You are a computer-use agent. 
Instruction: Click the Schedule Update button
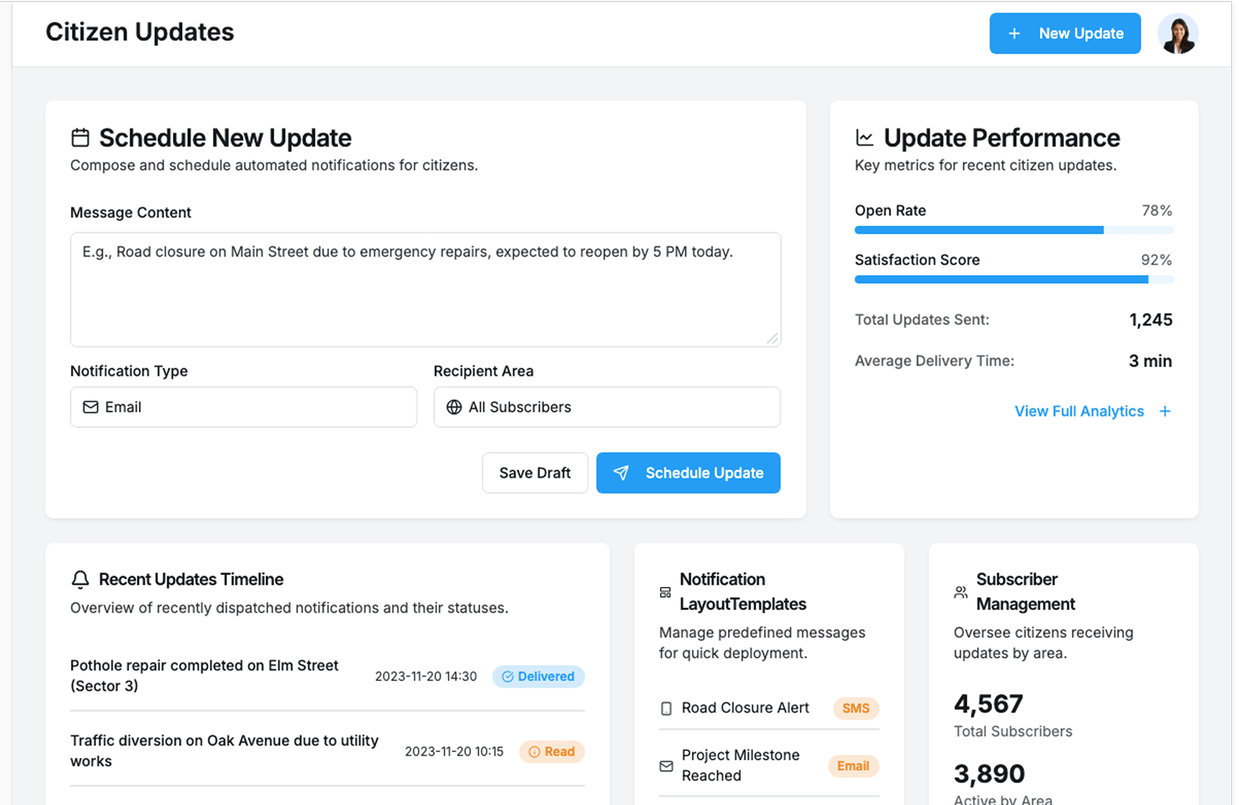point(688,473)
